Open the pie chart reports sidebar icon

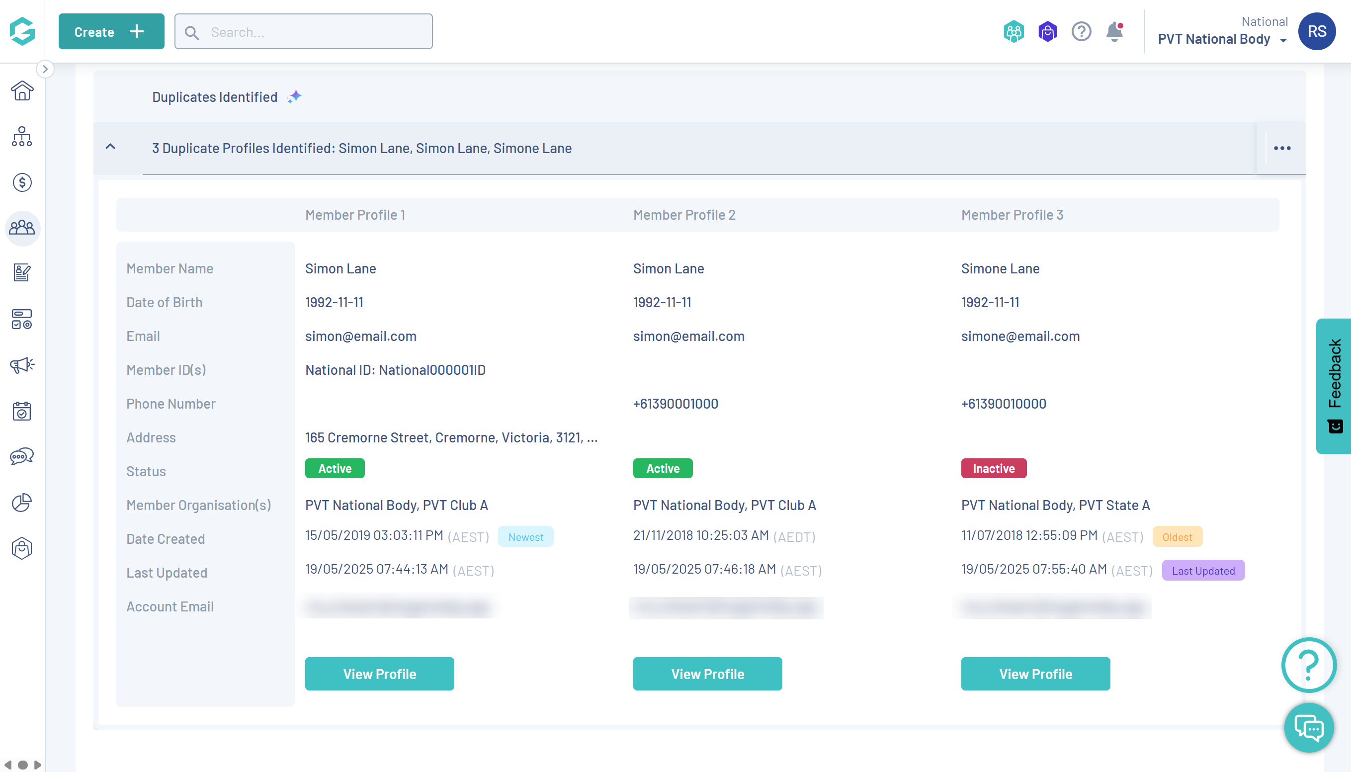[22, 502]
